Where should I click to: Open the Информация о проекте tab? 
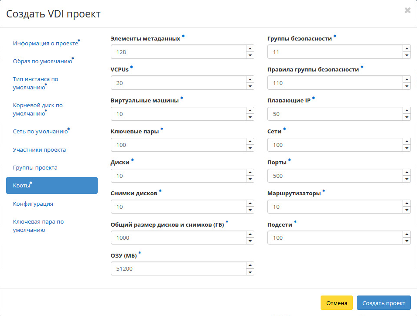tap(45, 44)
